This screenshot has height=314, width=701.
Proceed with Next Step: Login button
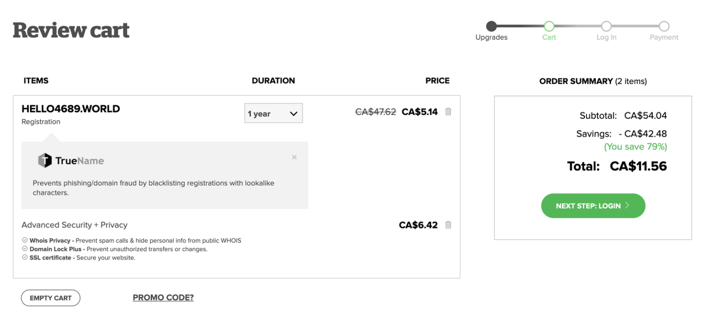tap(593, 206)
